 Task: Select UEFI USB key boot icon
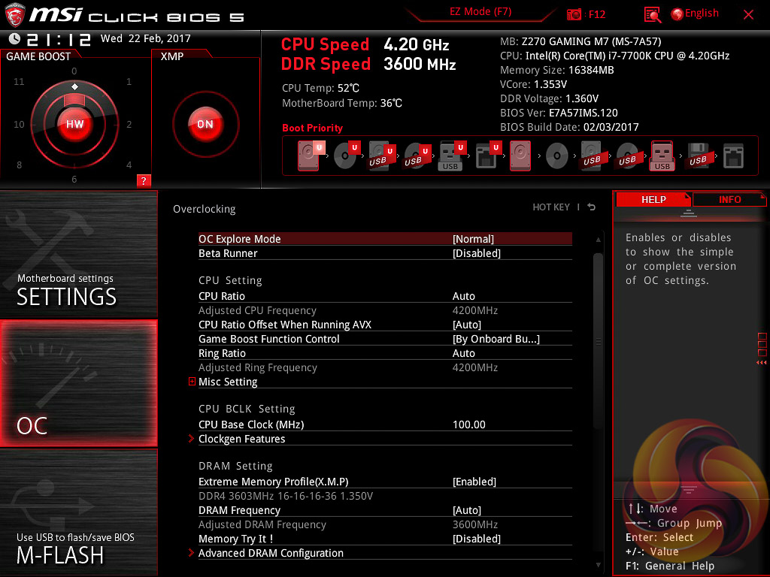pyautogui.click(x=451, y=156)
